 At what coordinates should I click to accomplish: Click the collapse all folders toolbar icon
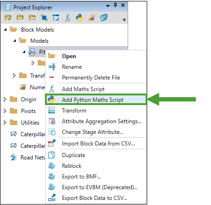[20, 18]
